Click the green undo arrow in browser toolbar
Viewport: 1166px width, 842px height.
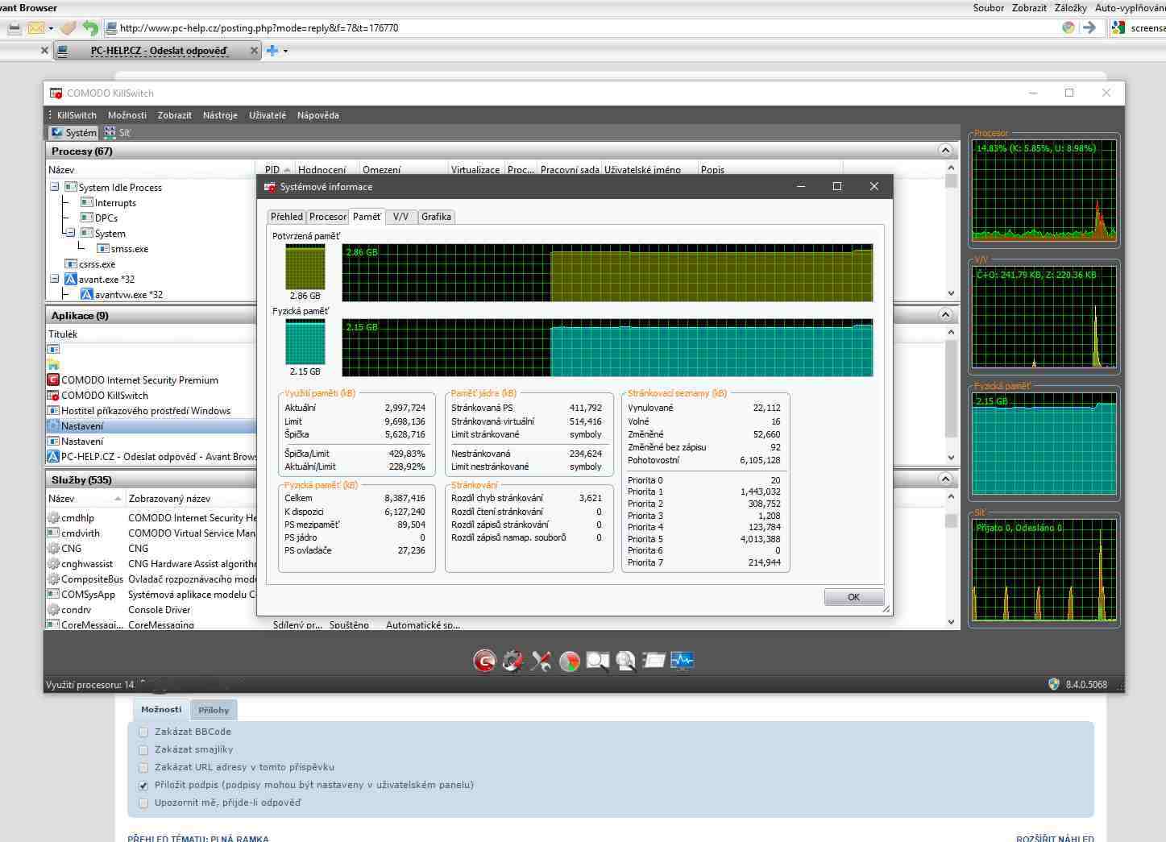pyautogui.click(x=90, y=28)
